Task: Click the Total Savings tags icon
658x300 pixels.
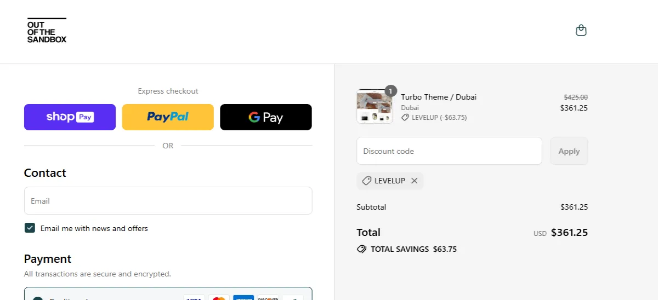Action: coord(361,249)
